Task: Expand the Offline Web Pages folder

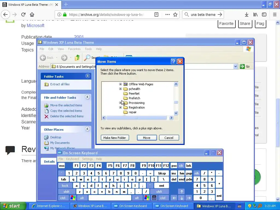Action: (x=120, y=84)
